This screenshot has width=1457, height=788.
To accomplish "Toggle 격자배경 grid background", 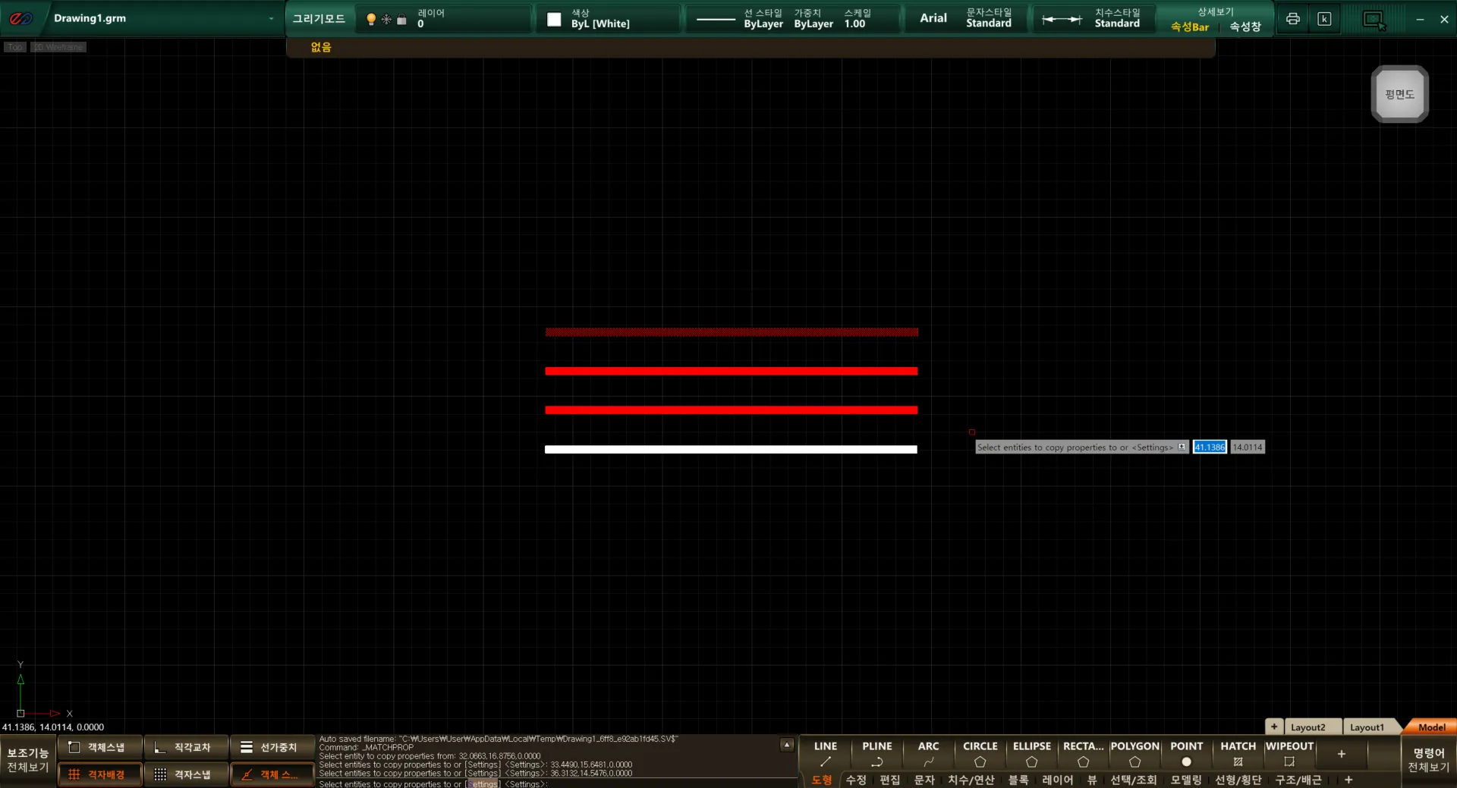I will (99, 774).
